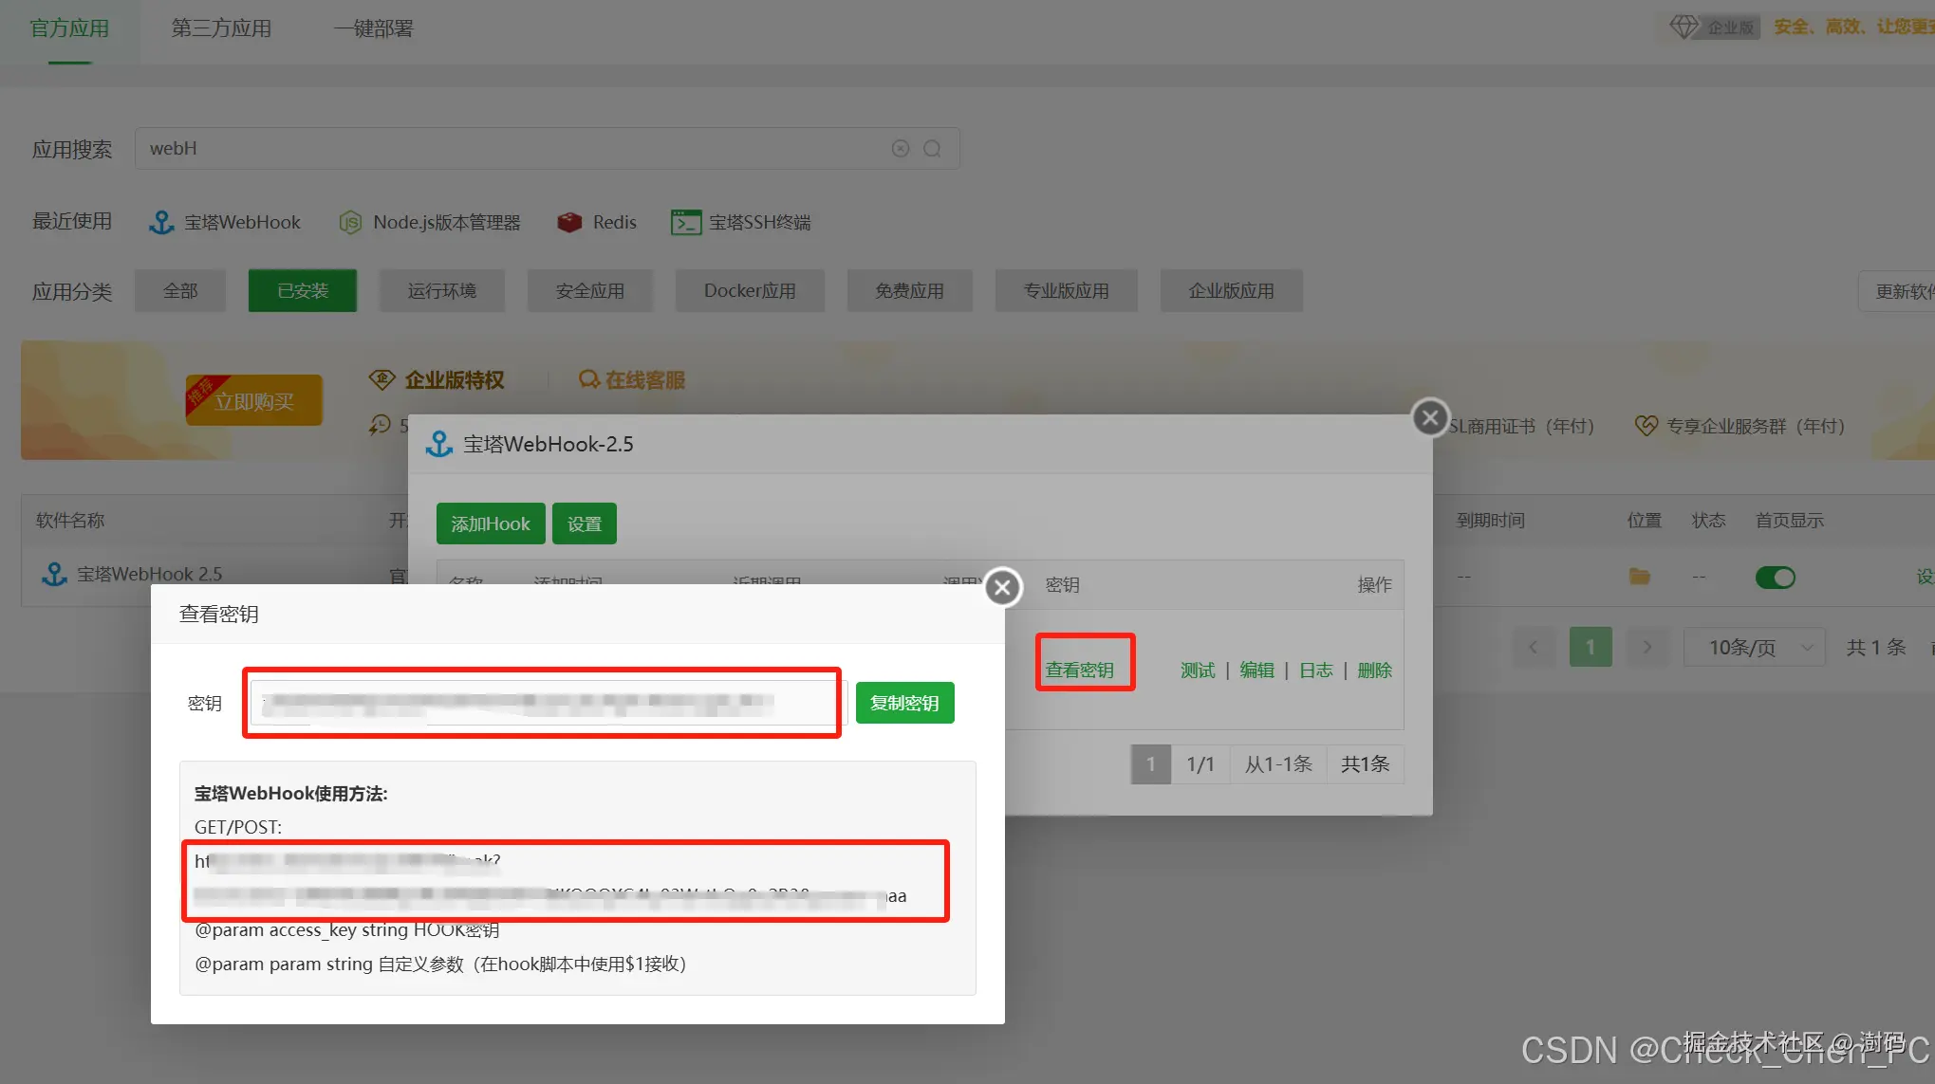Toggle 首页显示 switch for 宝塔WebHook
The height and width of the screenshot is (1084, 1935).
point(1775,577)
